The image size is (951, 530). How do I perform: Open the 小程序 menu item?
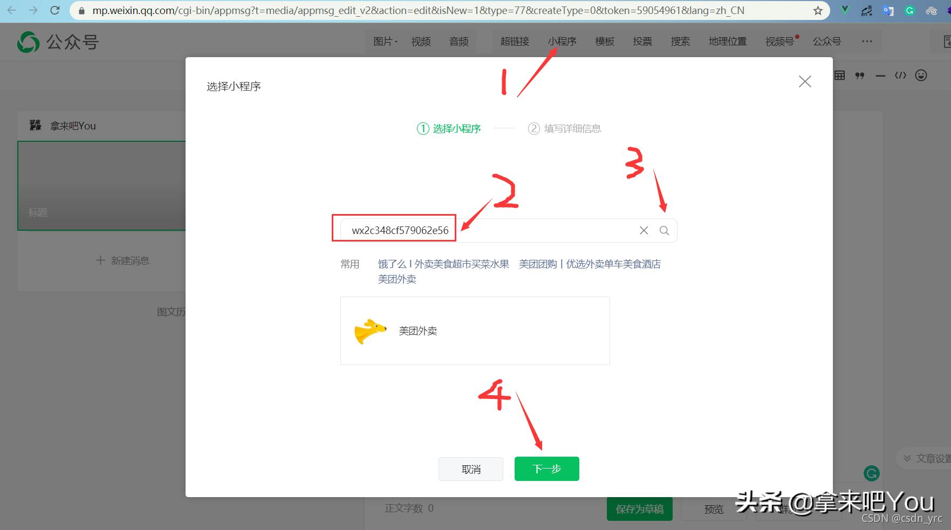[x=563, y=41]
